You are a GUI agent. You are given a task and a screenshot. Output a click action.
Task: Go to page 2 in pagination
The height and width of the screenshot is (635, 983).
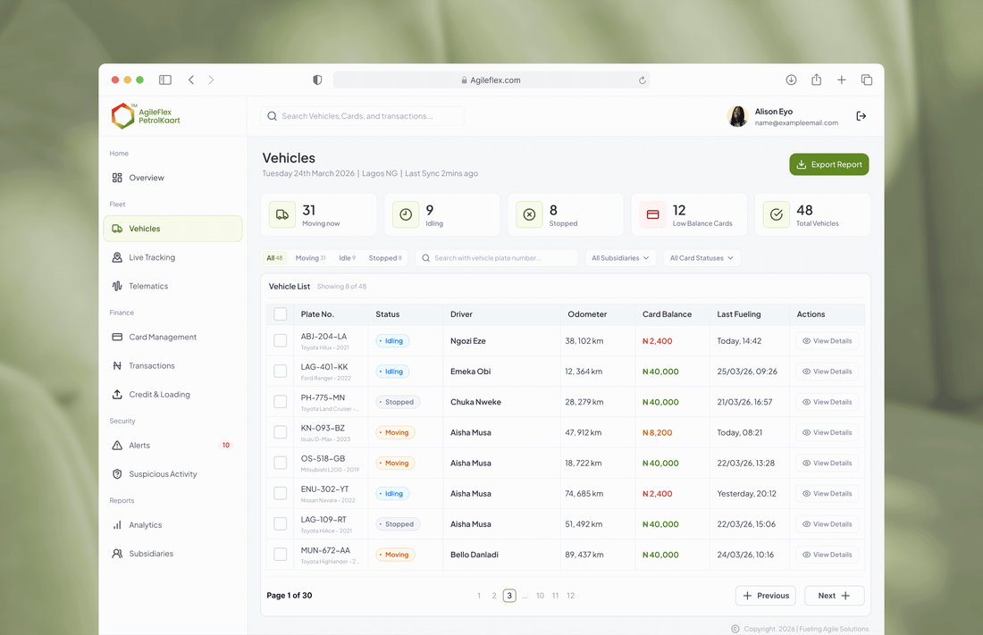tap(494, 596)
